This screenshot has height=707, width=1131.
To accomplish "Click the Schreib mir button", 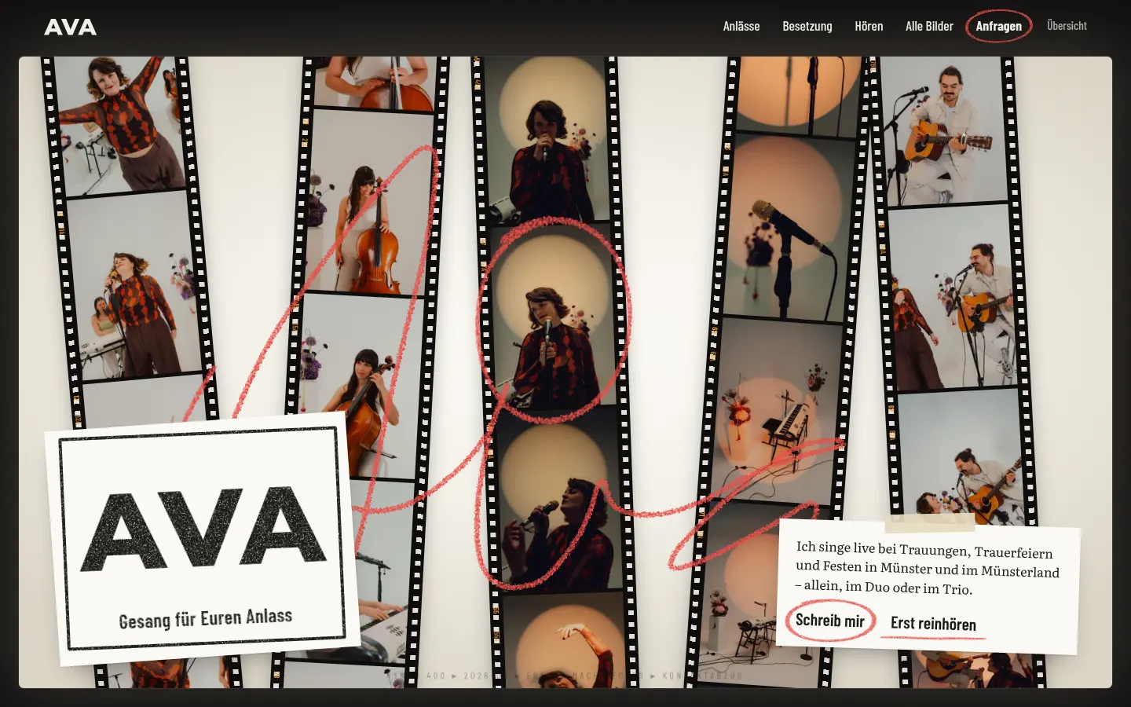I will click(830, 621).
